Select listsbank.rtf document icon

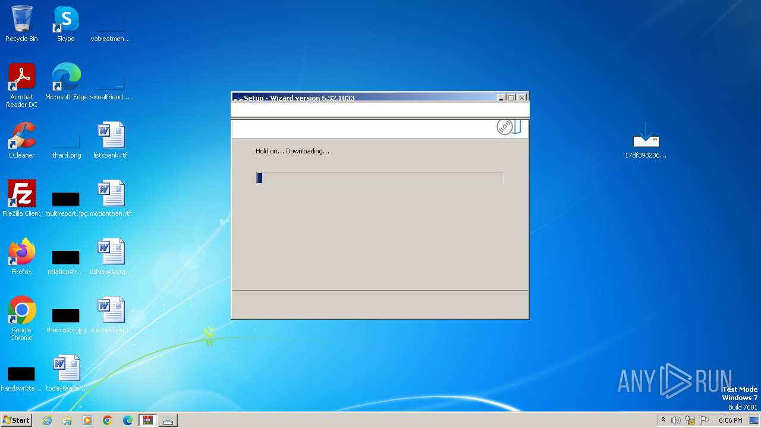click(x=111, y=140)
